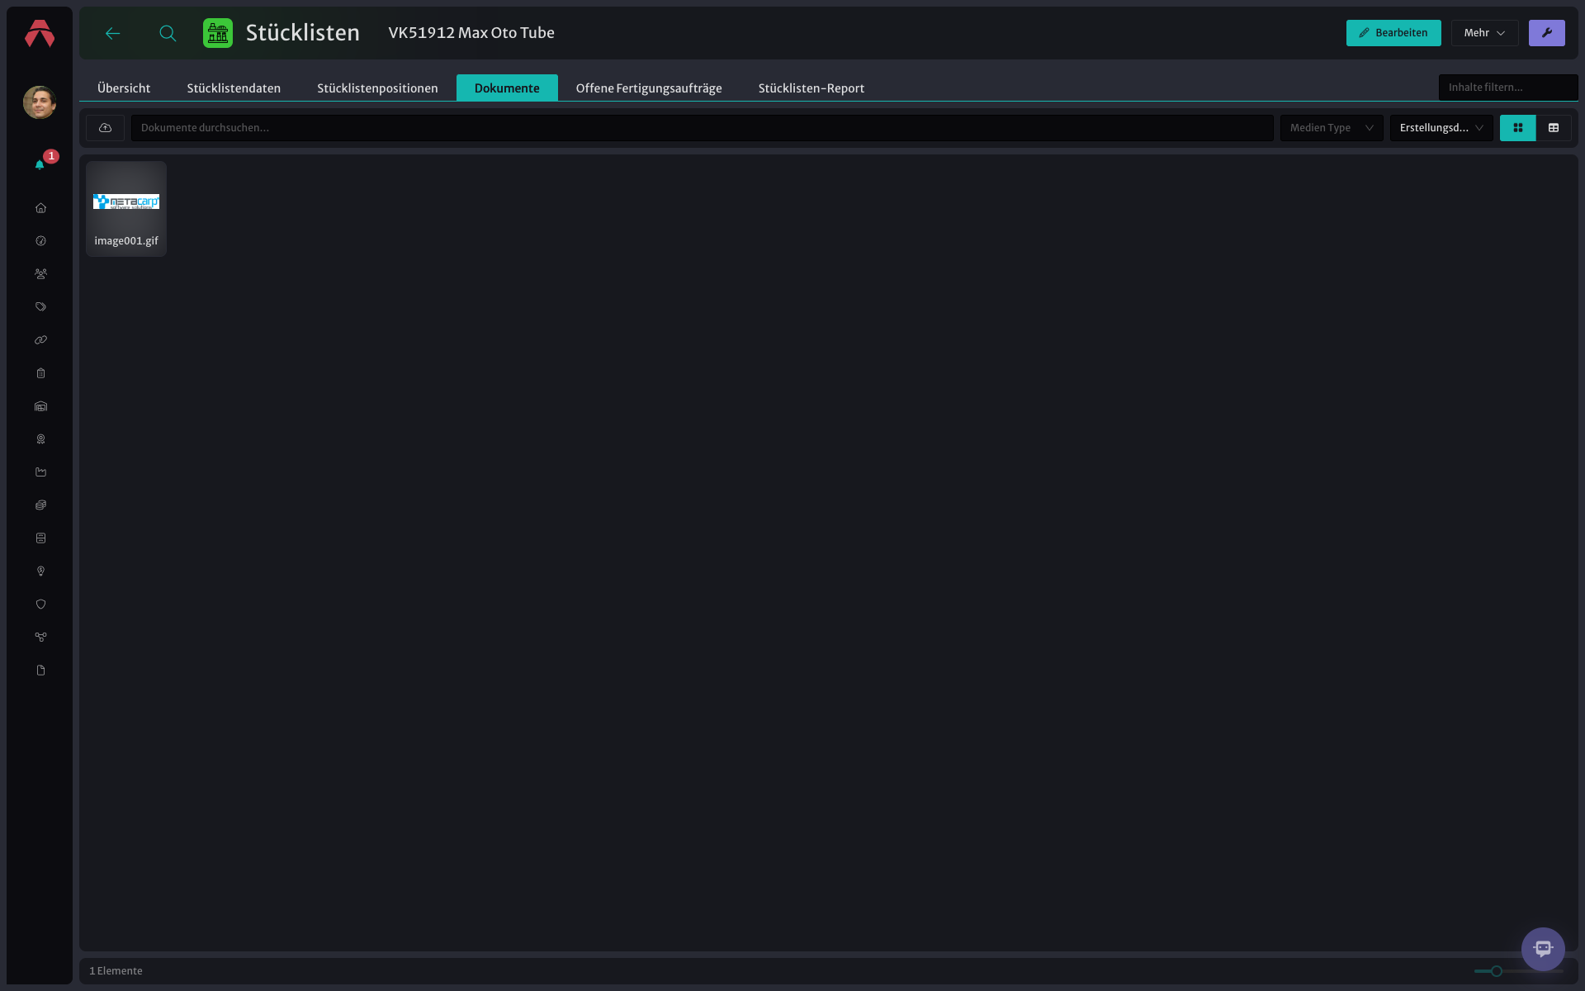
Task: Open the lightbulb icon in sidebar
Action: pyautogui.click(x=40, y=571)
